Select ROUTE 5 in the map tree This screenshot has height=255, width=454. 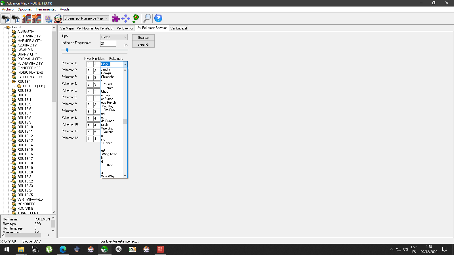[x=24, y=104]
